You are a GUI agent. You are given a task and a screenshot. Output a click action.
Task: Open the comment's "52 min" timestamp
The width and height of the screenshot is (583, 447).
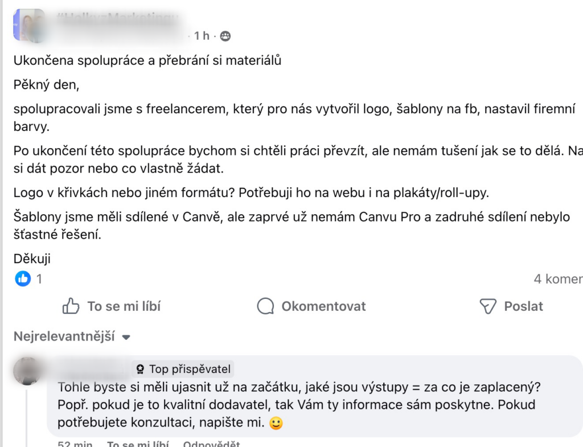(75, 444)
